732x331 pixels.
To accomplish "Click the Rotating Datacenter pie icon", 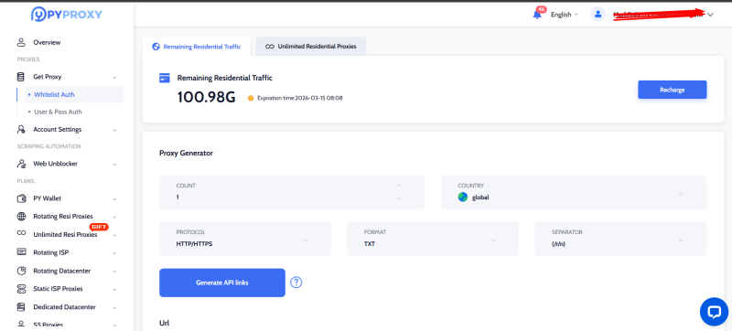I will pyautogui.click(x=21, y=271).
